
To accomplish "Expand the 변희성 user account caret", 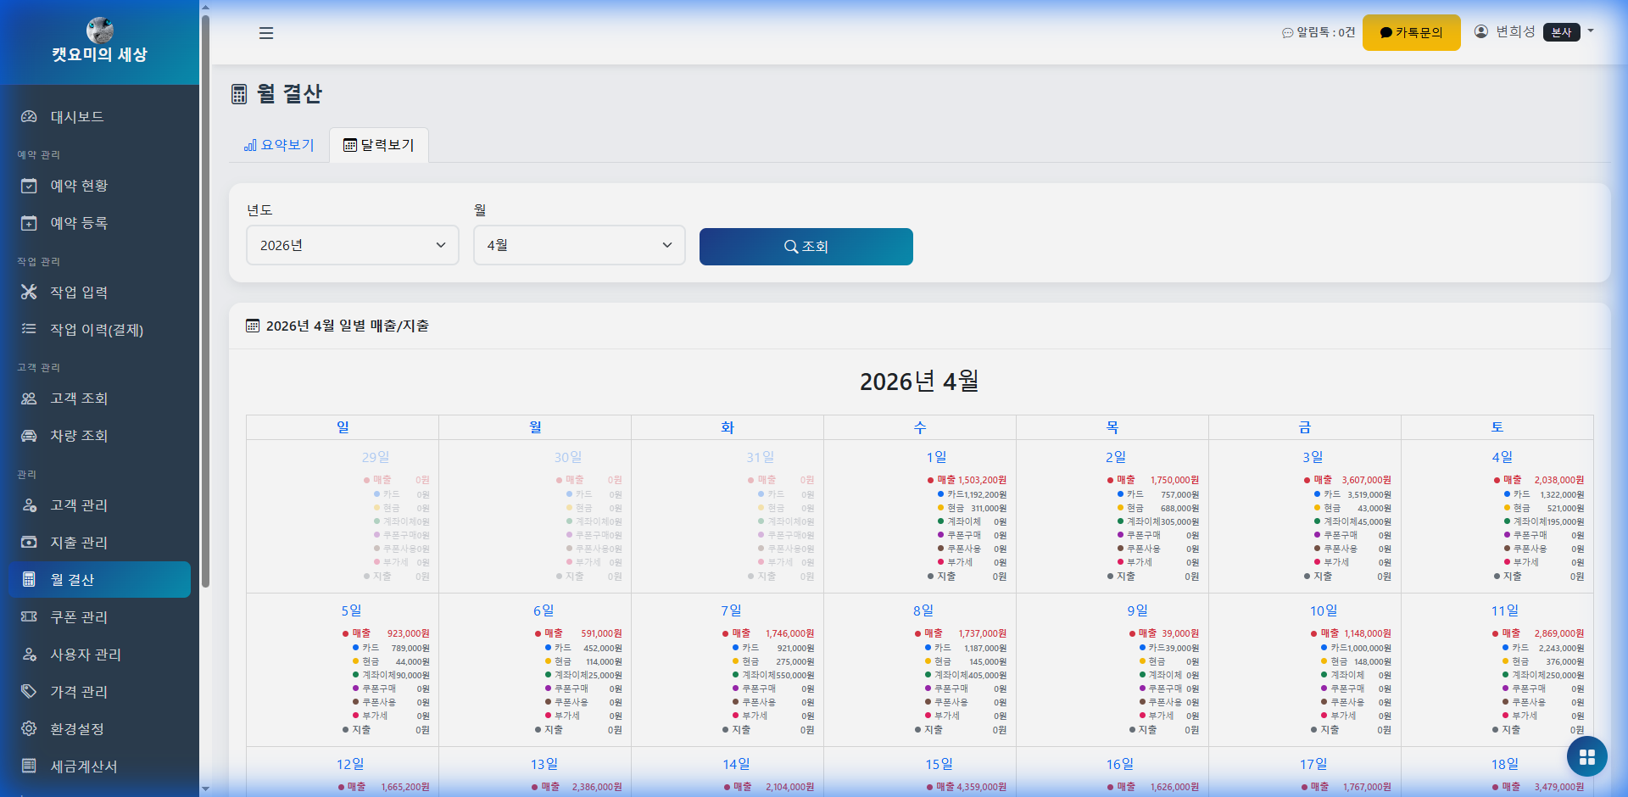I will [1591, 31].
